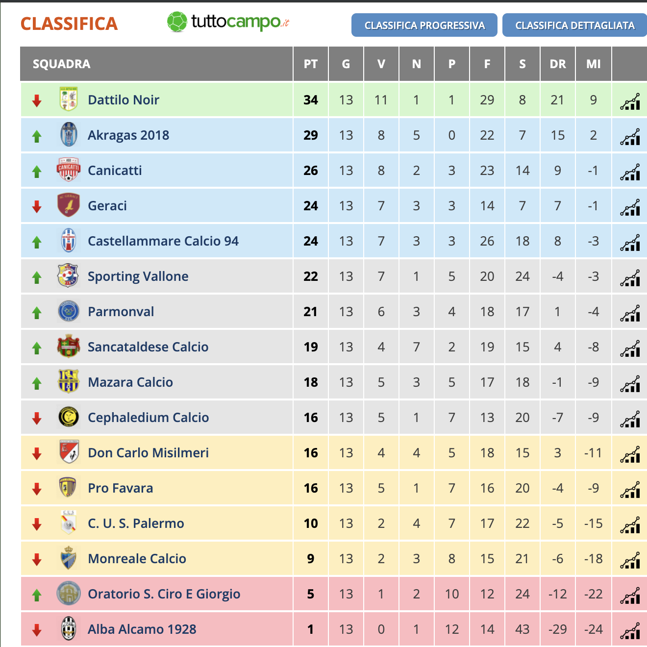
Task: Open Dattilo Noir trend chart icon
Action: 630,101
